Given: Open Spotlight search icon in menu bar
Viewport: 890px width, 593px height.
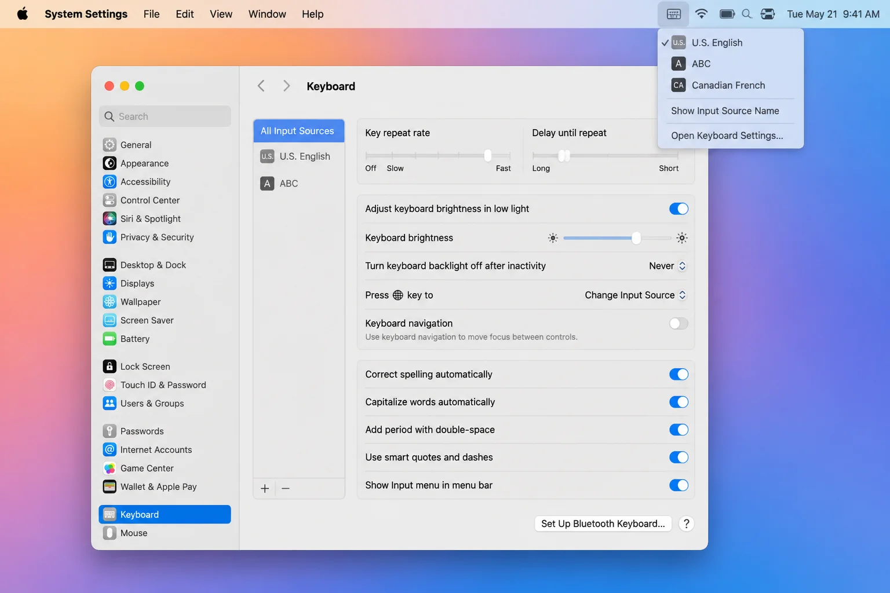Looking at the screenshot, I should (x=747, y=14).
